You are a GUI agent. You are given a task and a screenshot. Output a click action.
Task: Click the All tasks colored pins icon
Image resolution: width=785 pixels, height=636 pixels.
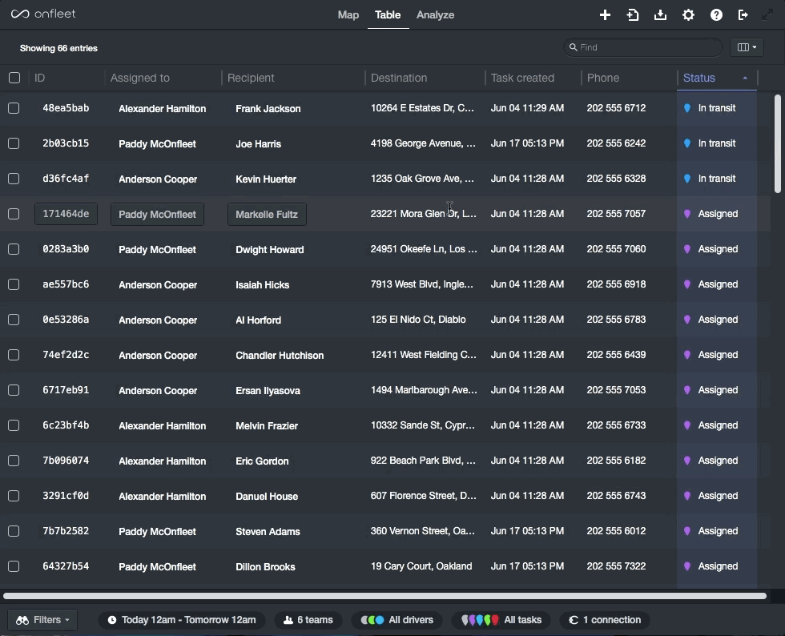tap(480, 620)
